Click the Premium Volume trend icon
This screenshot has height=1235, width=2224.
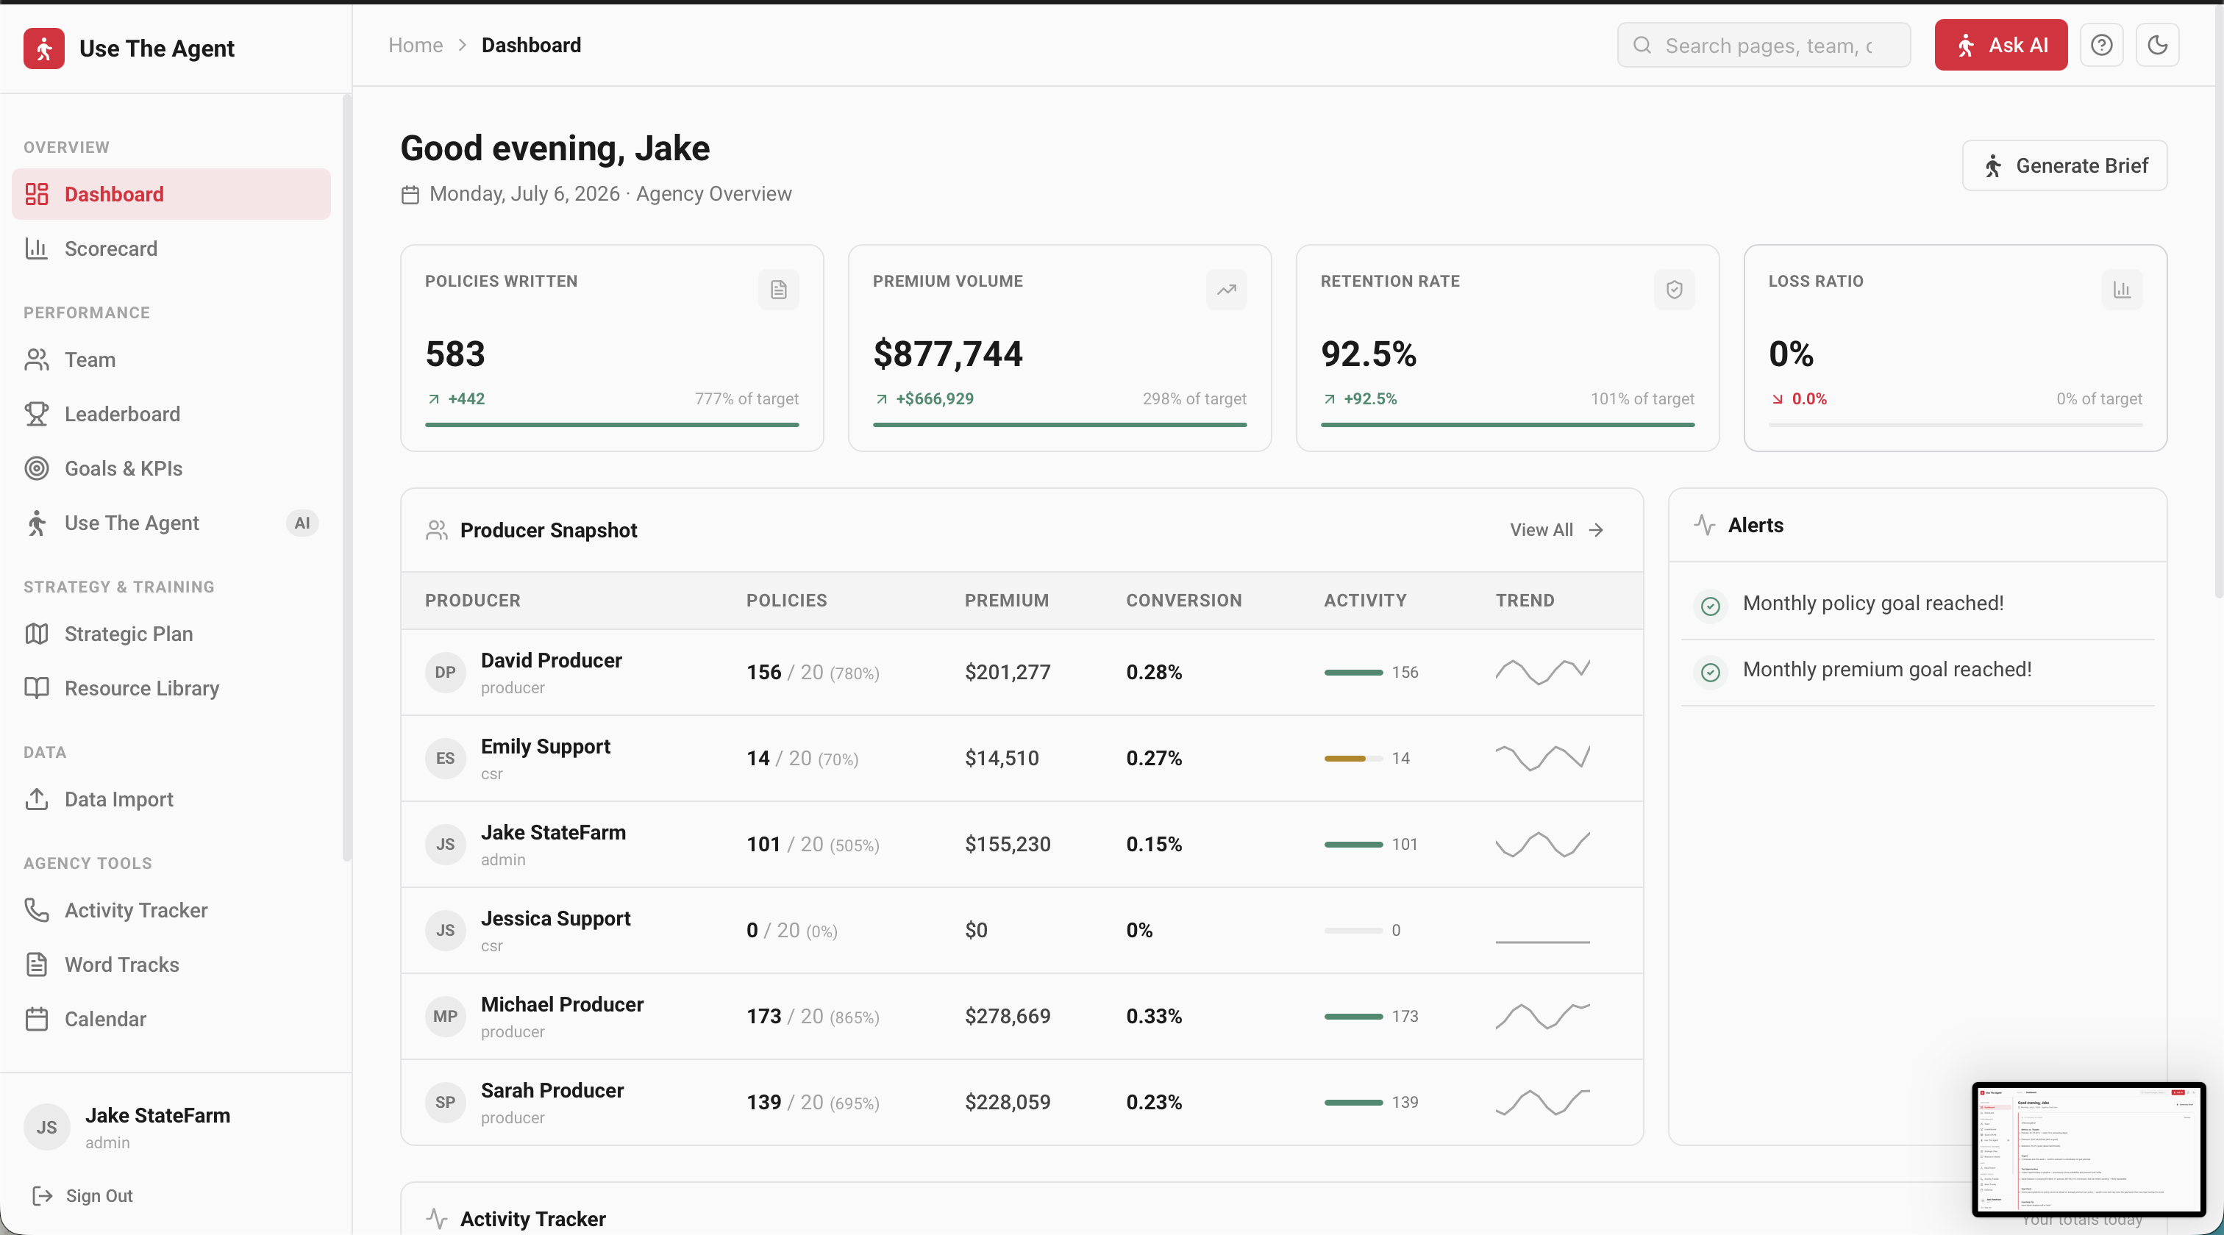click(1226, 290)
